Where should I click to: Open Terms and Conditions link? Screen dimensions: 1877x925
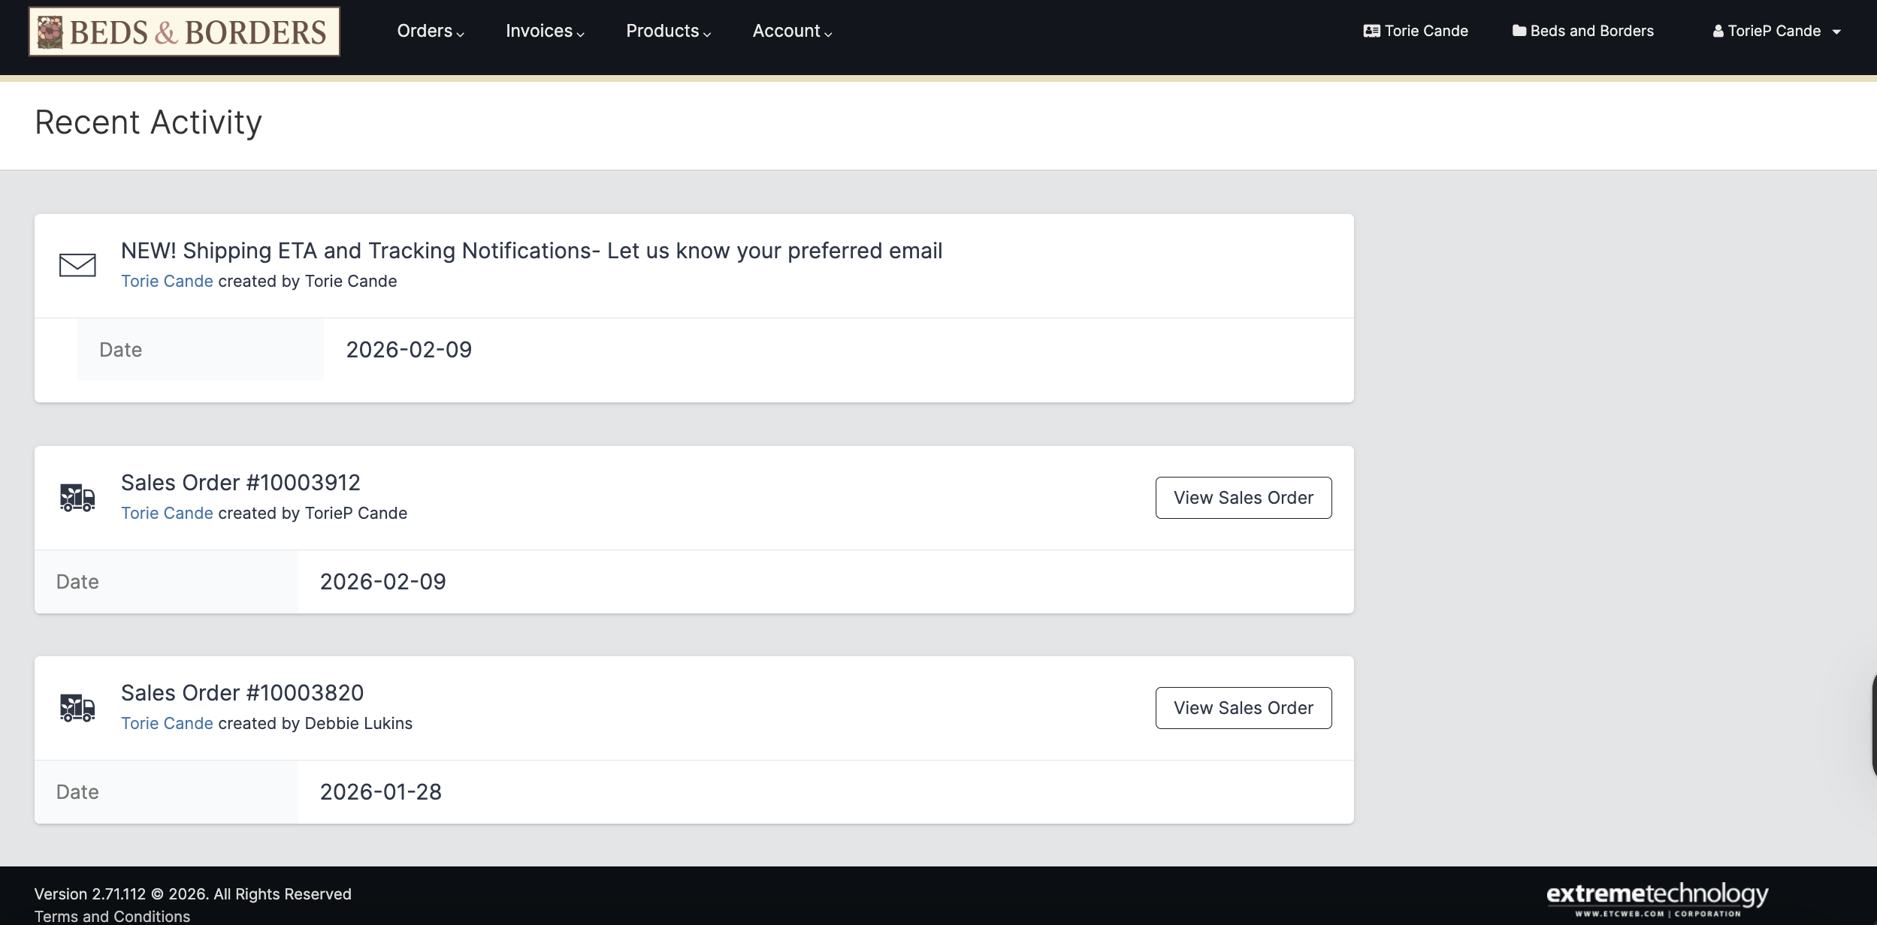112,916
